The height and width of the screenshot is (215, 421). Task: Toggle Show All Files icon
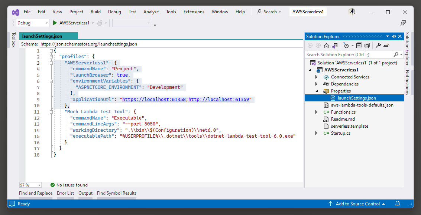tap(367, 46)
